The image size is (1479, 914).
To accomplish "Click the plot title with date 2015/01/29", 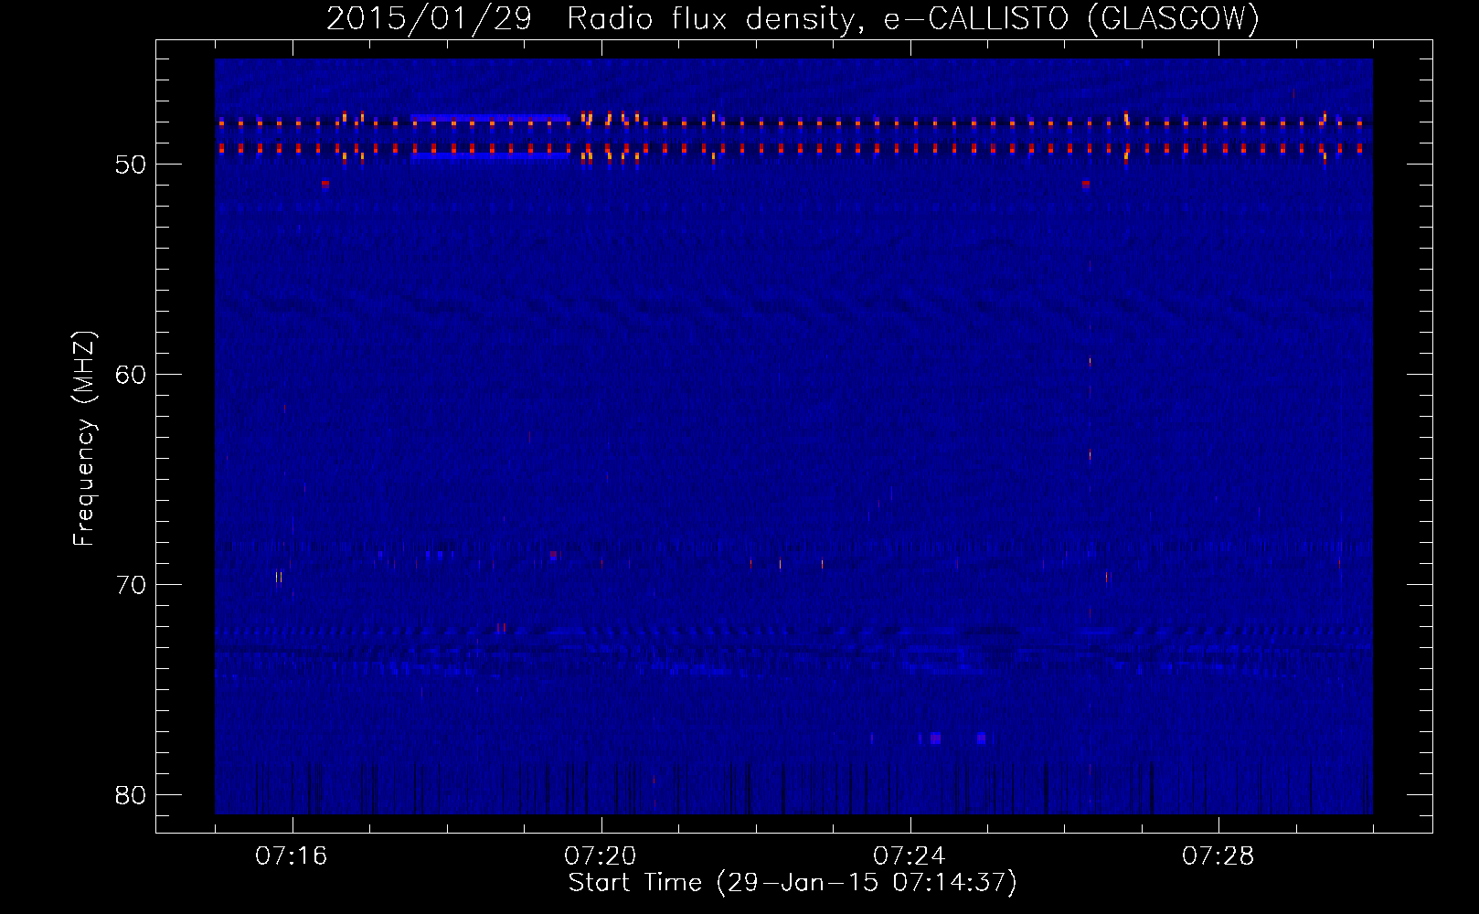I will [x=793, y=18].
